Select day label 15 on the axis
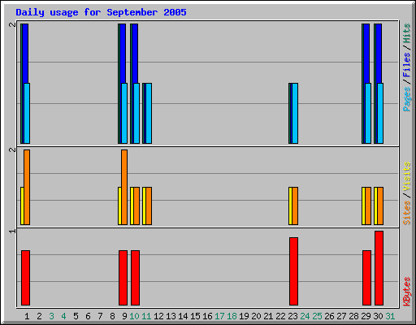 tap(195, 316)
